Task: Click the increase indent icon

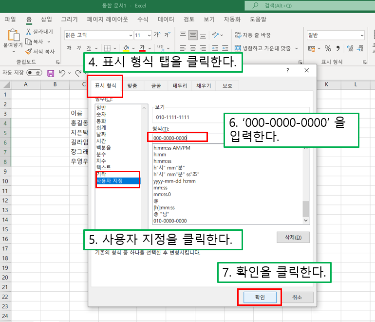Action: pos(225,48)
